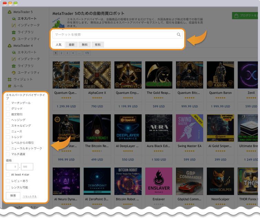Click the MetaTrader 4 section icon
Viewport: 260px width, 219px height.
click(x=10, y=45)
